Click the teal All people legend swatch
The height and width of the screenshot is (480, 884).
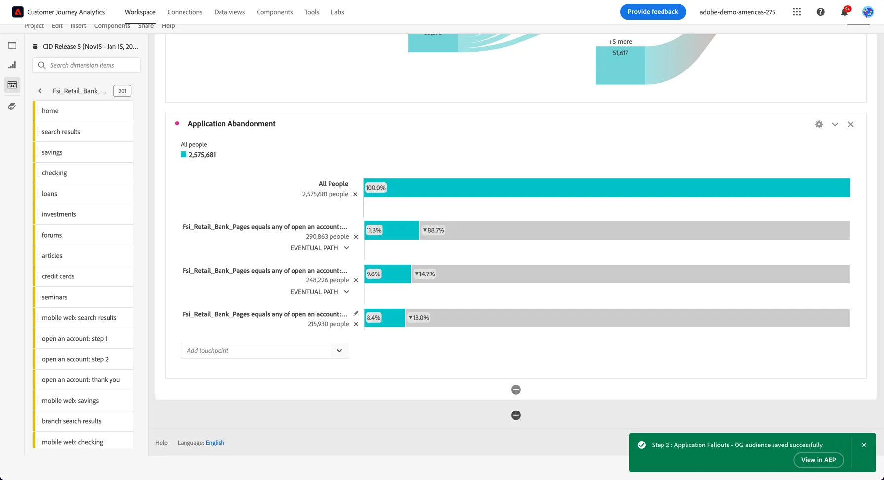click(x=184, y=155)
